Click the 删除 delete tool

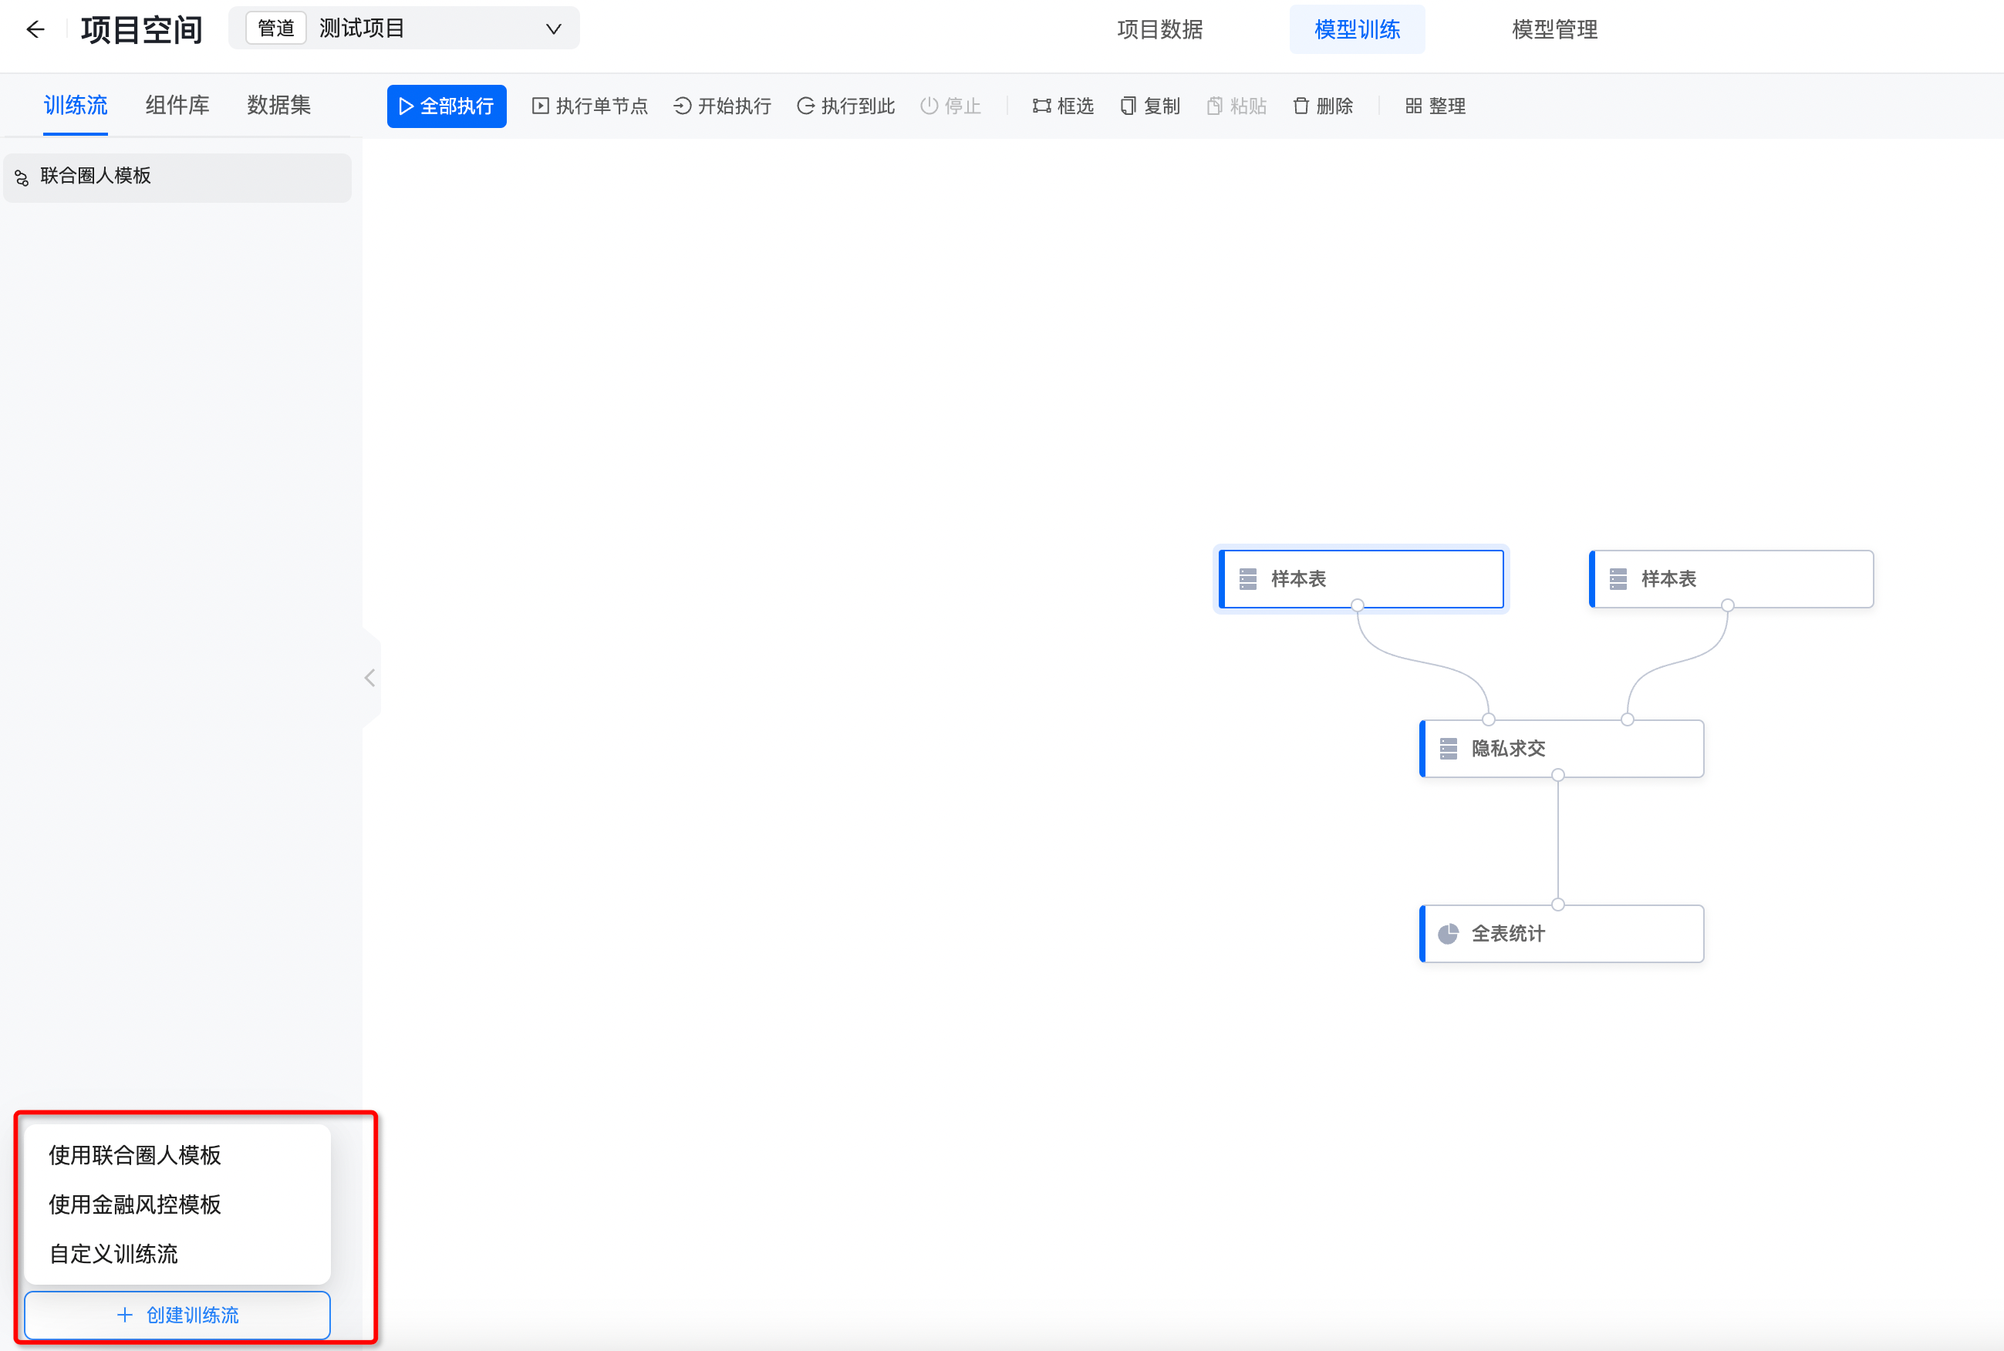tap(1322, 106)
